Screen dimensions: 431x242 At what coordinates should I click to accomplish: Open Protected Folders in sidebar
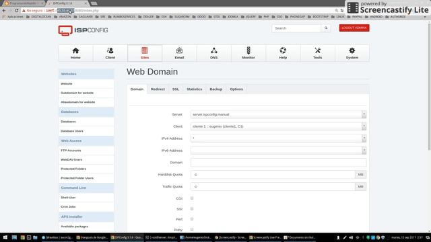tap(86, 169)
